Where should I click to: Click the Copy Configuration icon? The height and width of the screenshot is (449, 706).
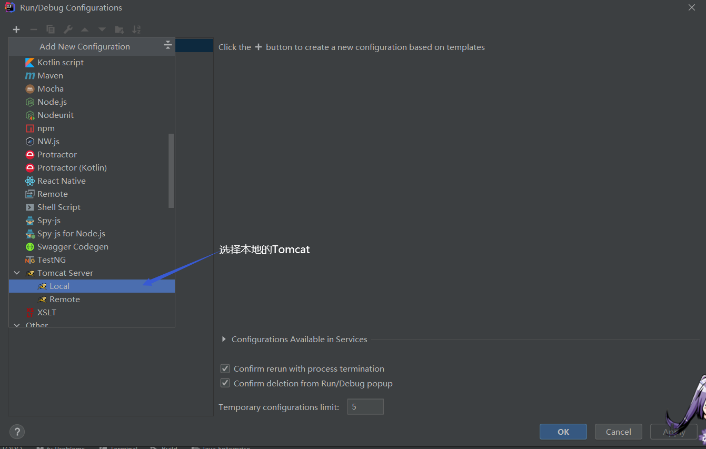[x=51, y=29]
